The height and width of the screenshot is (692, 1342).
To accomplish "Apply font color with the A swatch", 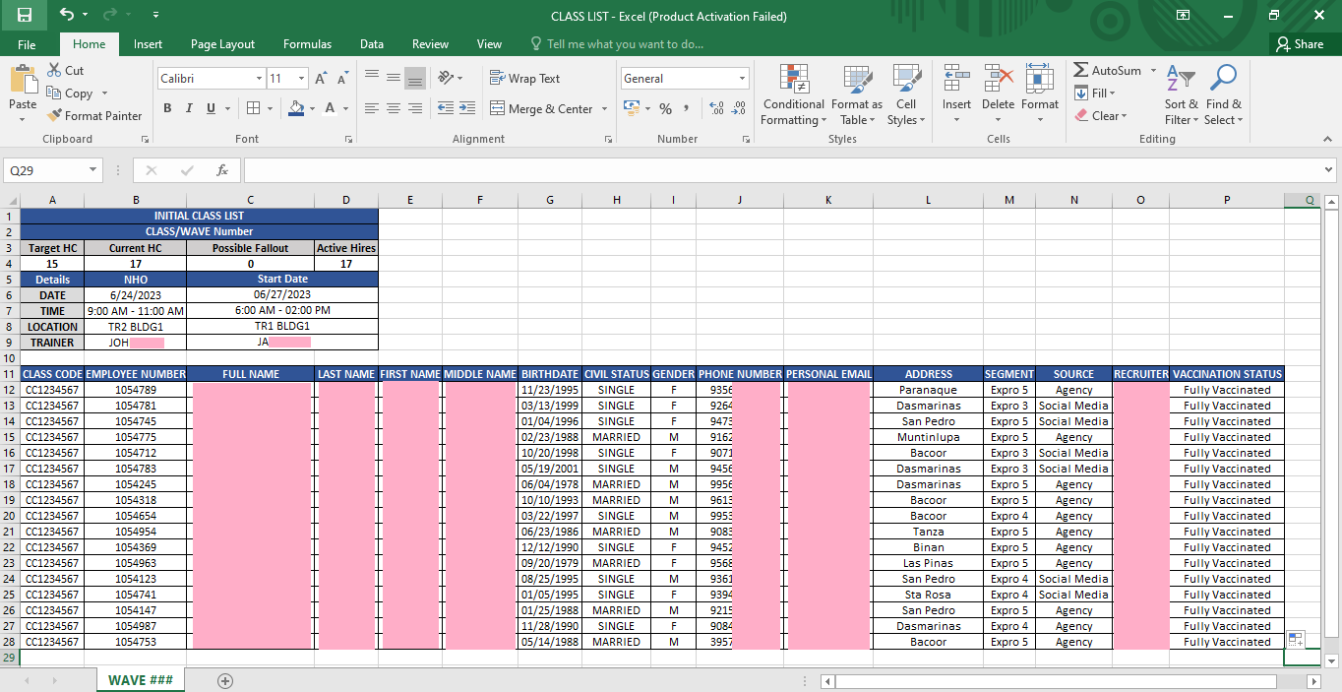I will click(331, 108).
